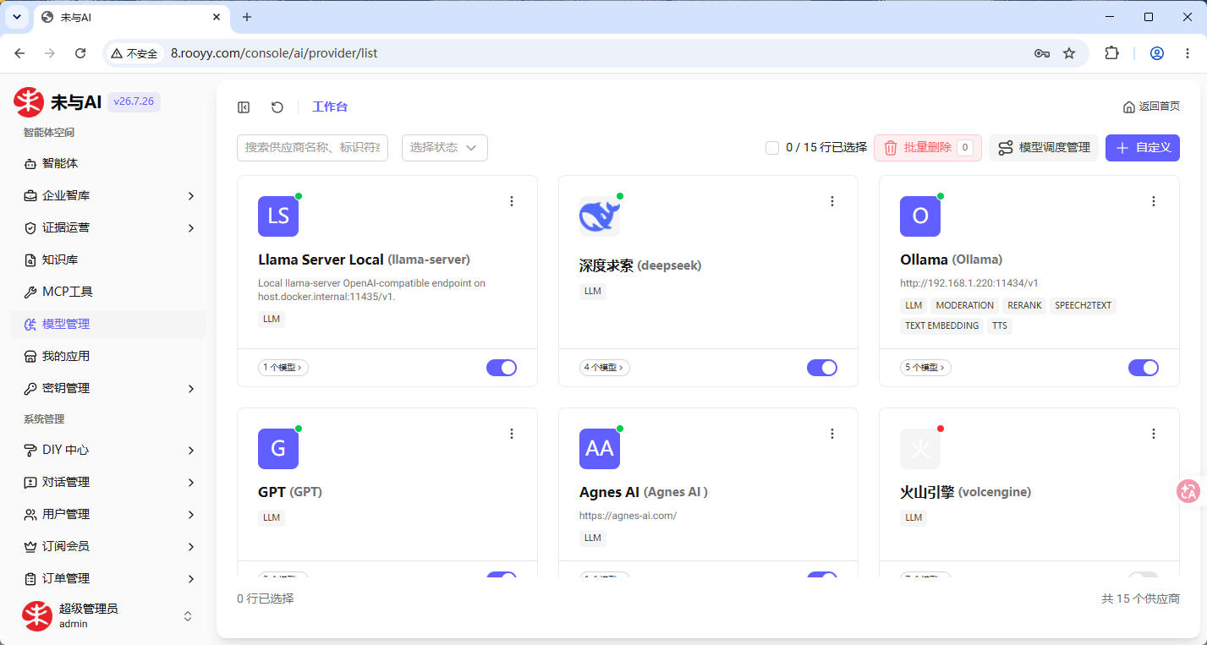
Task: Open the Chrome three-dot menu
Action: click(1186, 53)
